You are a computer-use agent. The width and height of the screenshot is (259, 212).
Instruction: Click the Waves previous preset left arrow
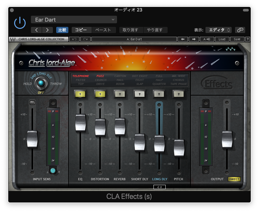[x=182, y=39]
